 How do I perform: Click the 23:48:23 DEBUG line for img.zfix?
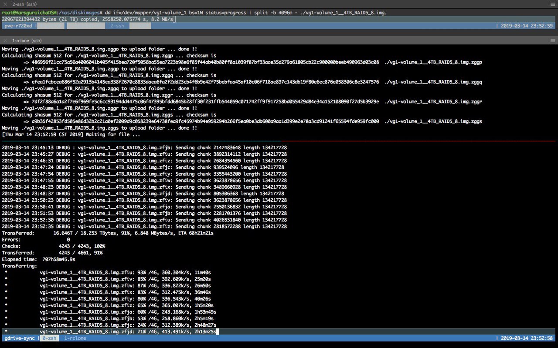(144, 187)
